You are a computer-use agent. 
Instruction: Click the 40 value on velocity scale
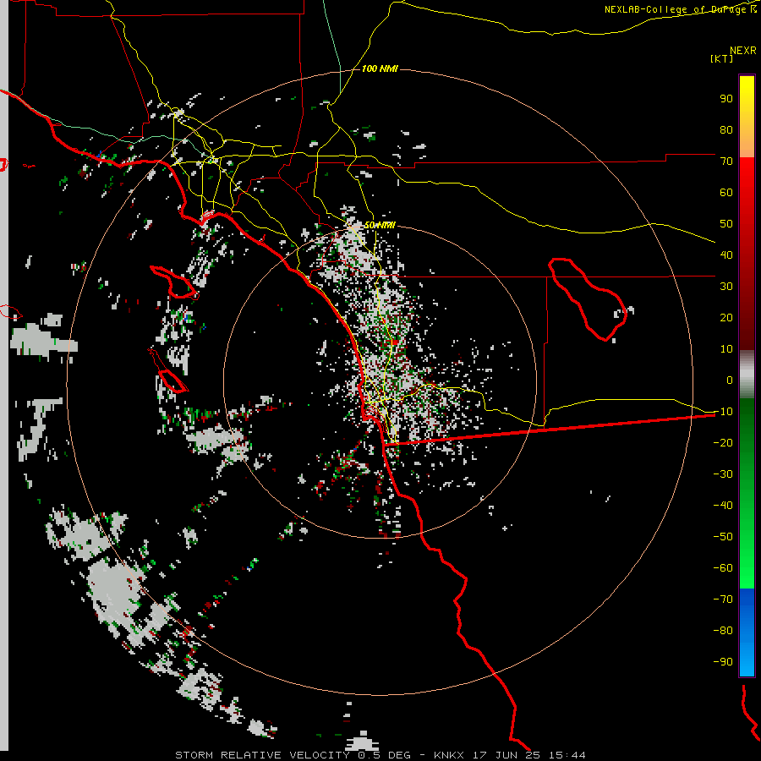[726, 255]
